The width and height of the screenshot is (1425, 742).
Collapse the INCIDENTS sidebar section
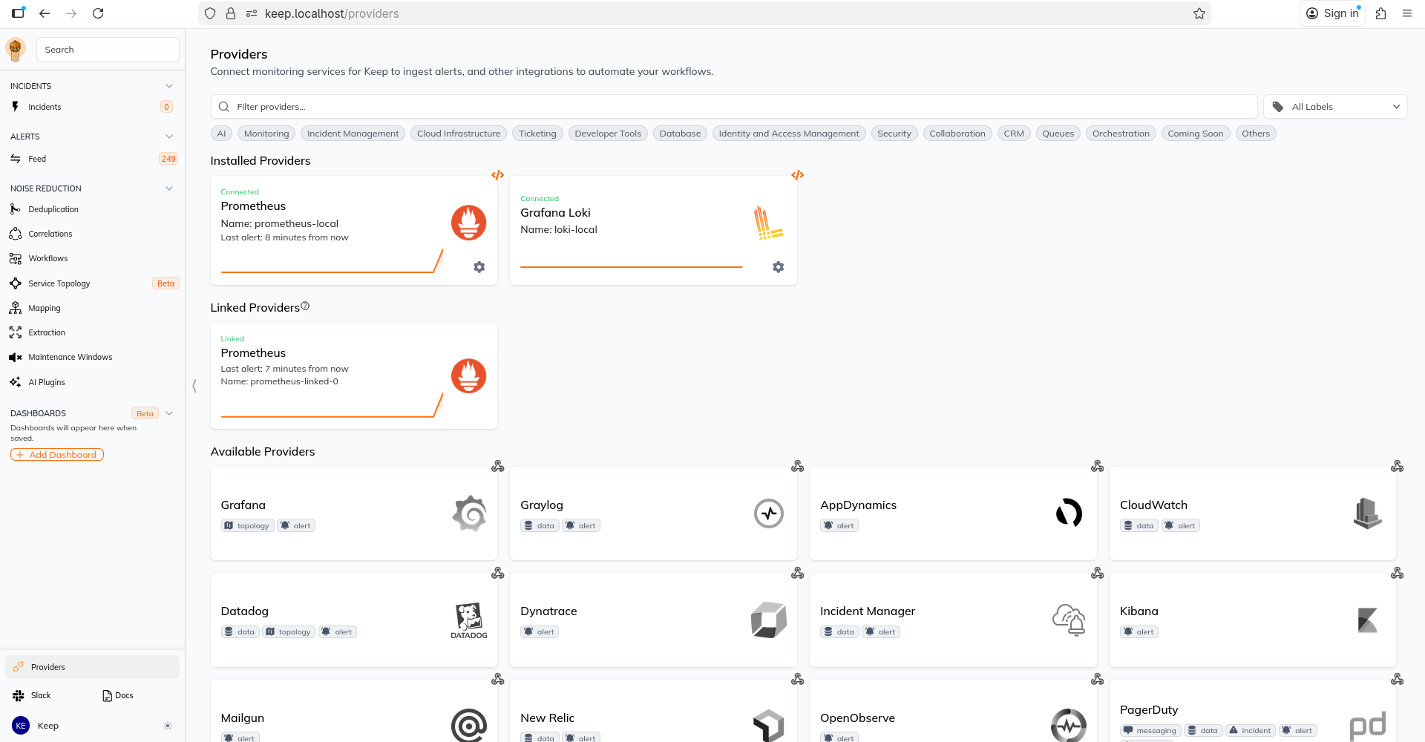pos(169,86)
